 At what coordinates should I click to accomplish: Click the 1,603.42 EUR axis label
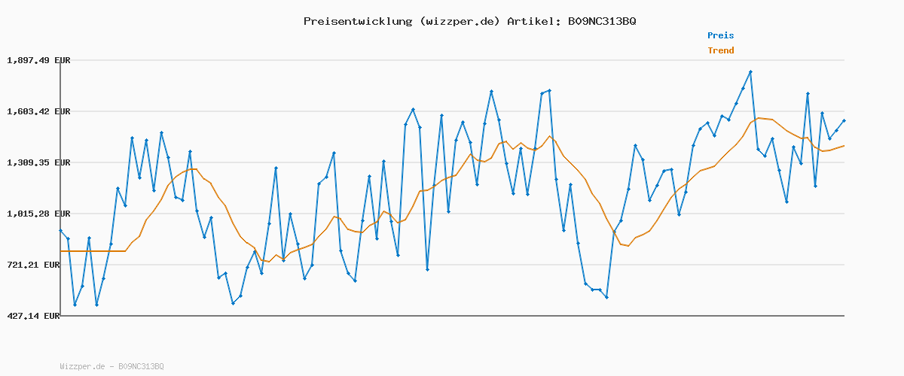(38, 111)
